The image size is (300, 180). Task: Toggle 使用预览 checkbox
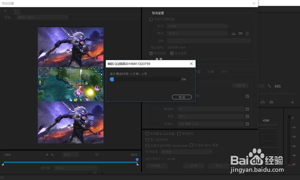click(x=179, y=134)
